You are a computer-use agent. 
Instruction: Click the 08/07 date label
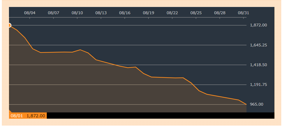[53, 13]
